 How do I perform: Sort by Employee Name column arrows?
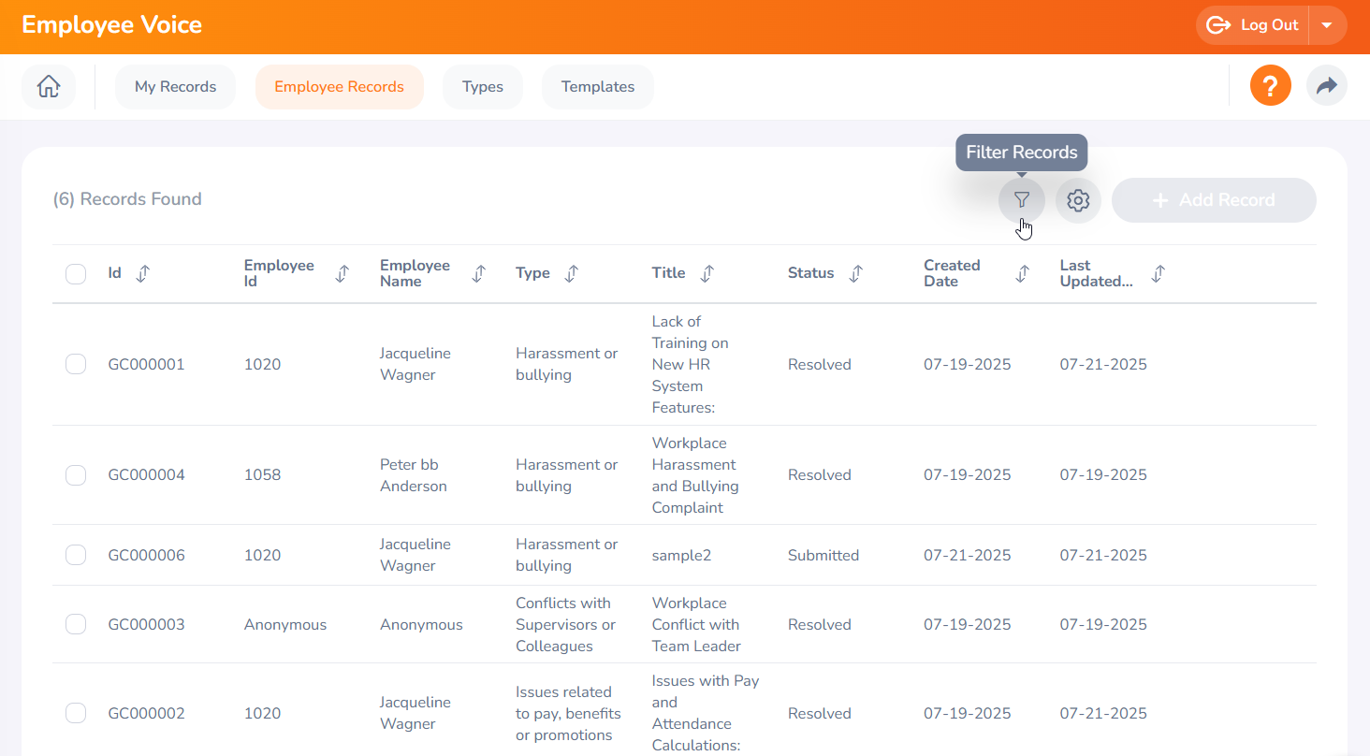[478, 273]
